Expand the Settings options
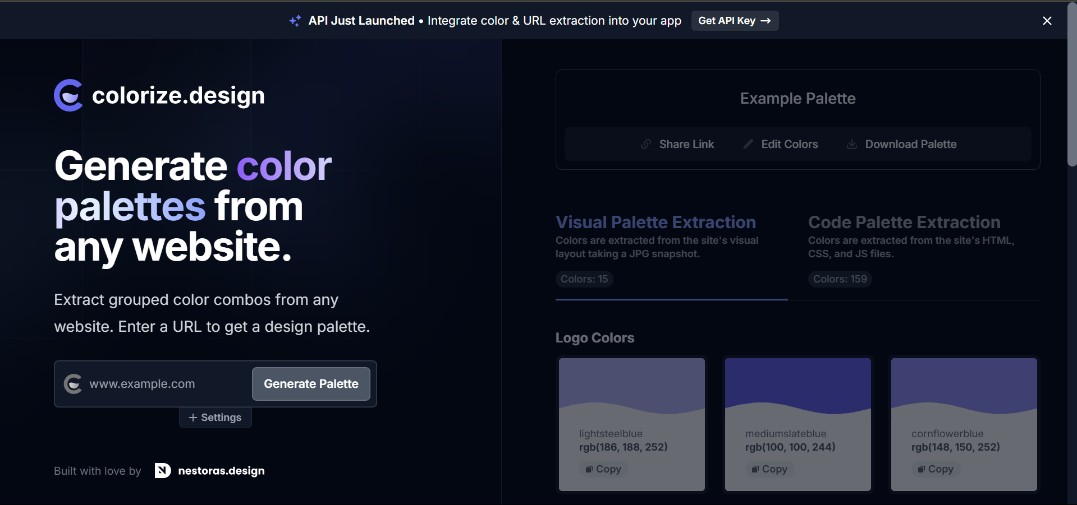 216,418
